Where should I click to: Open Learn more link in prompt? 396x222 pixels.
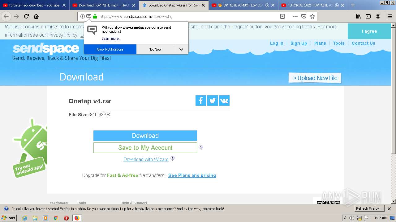[x=112, y=39]
